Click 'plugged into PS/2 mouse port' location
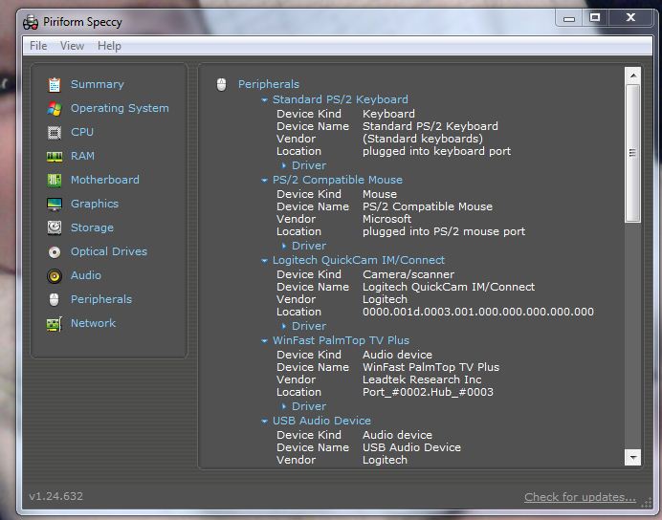The image size is (662, 520). [x=444, y=231]
